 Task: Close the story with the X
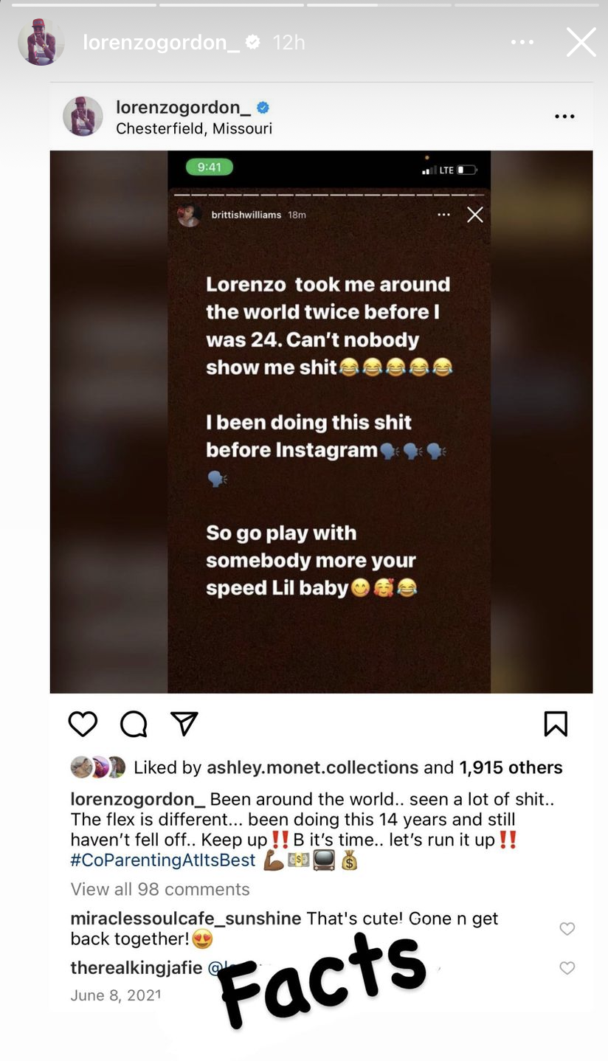581,42
